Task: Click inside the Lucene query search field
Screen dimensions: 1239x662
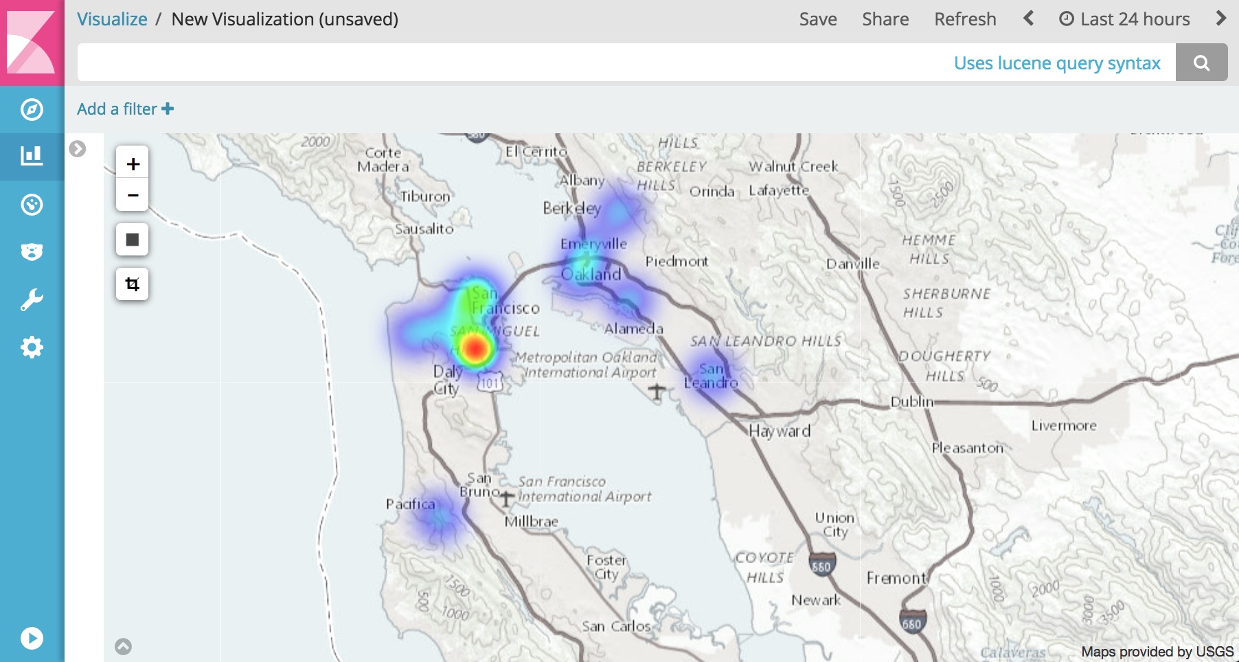Action: click(x=481, y=62)
